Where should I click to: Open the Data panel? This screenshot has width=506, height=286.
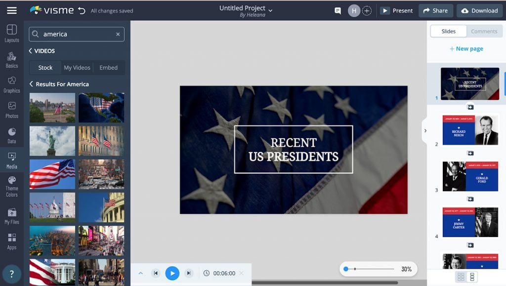(11, 136)
